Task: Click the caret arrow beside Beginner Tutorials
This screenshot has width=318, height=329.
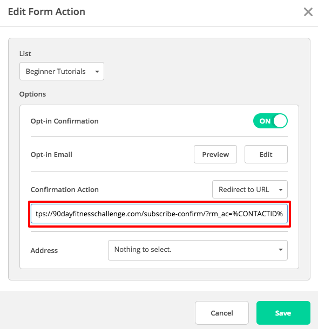Action: pos(97,72)
